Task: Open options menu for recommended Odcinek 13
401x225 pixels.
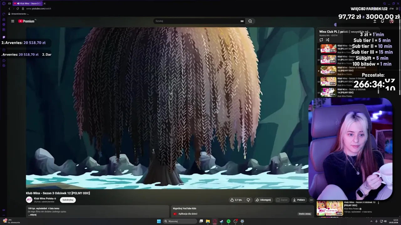Action: [x=378, y=202]
